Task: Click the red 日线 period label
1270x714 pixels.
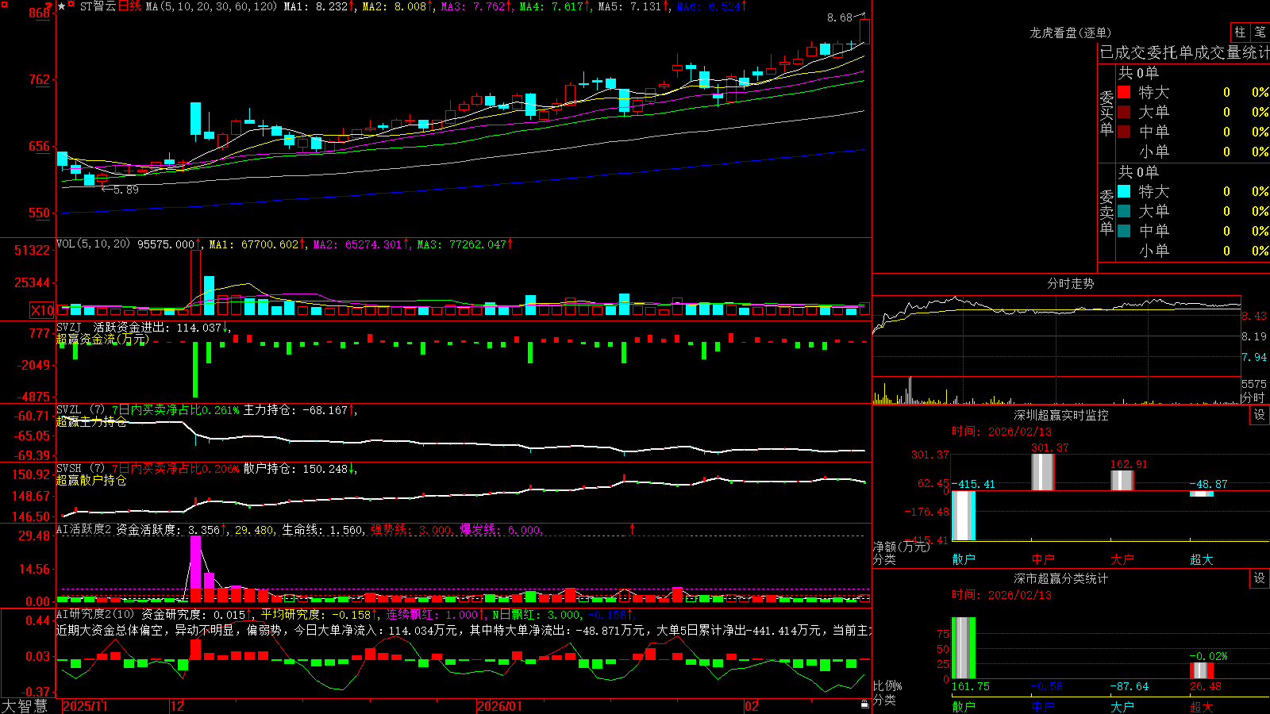Action: pos(129,6)
